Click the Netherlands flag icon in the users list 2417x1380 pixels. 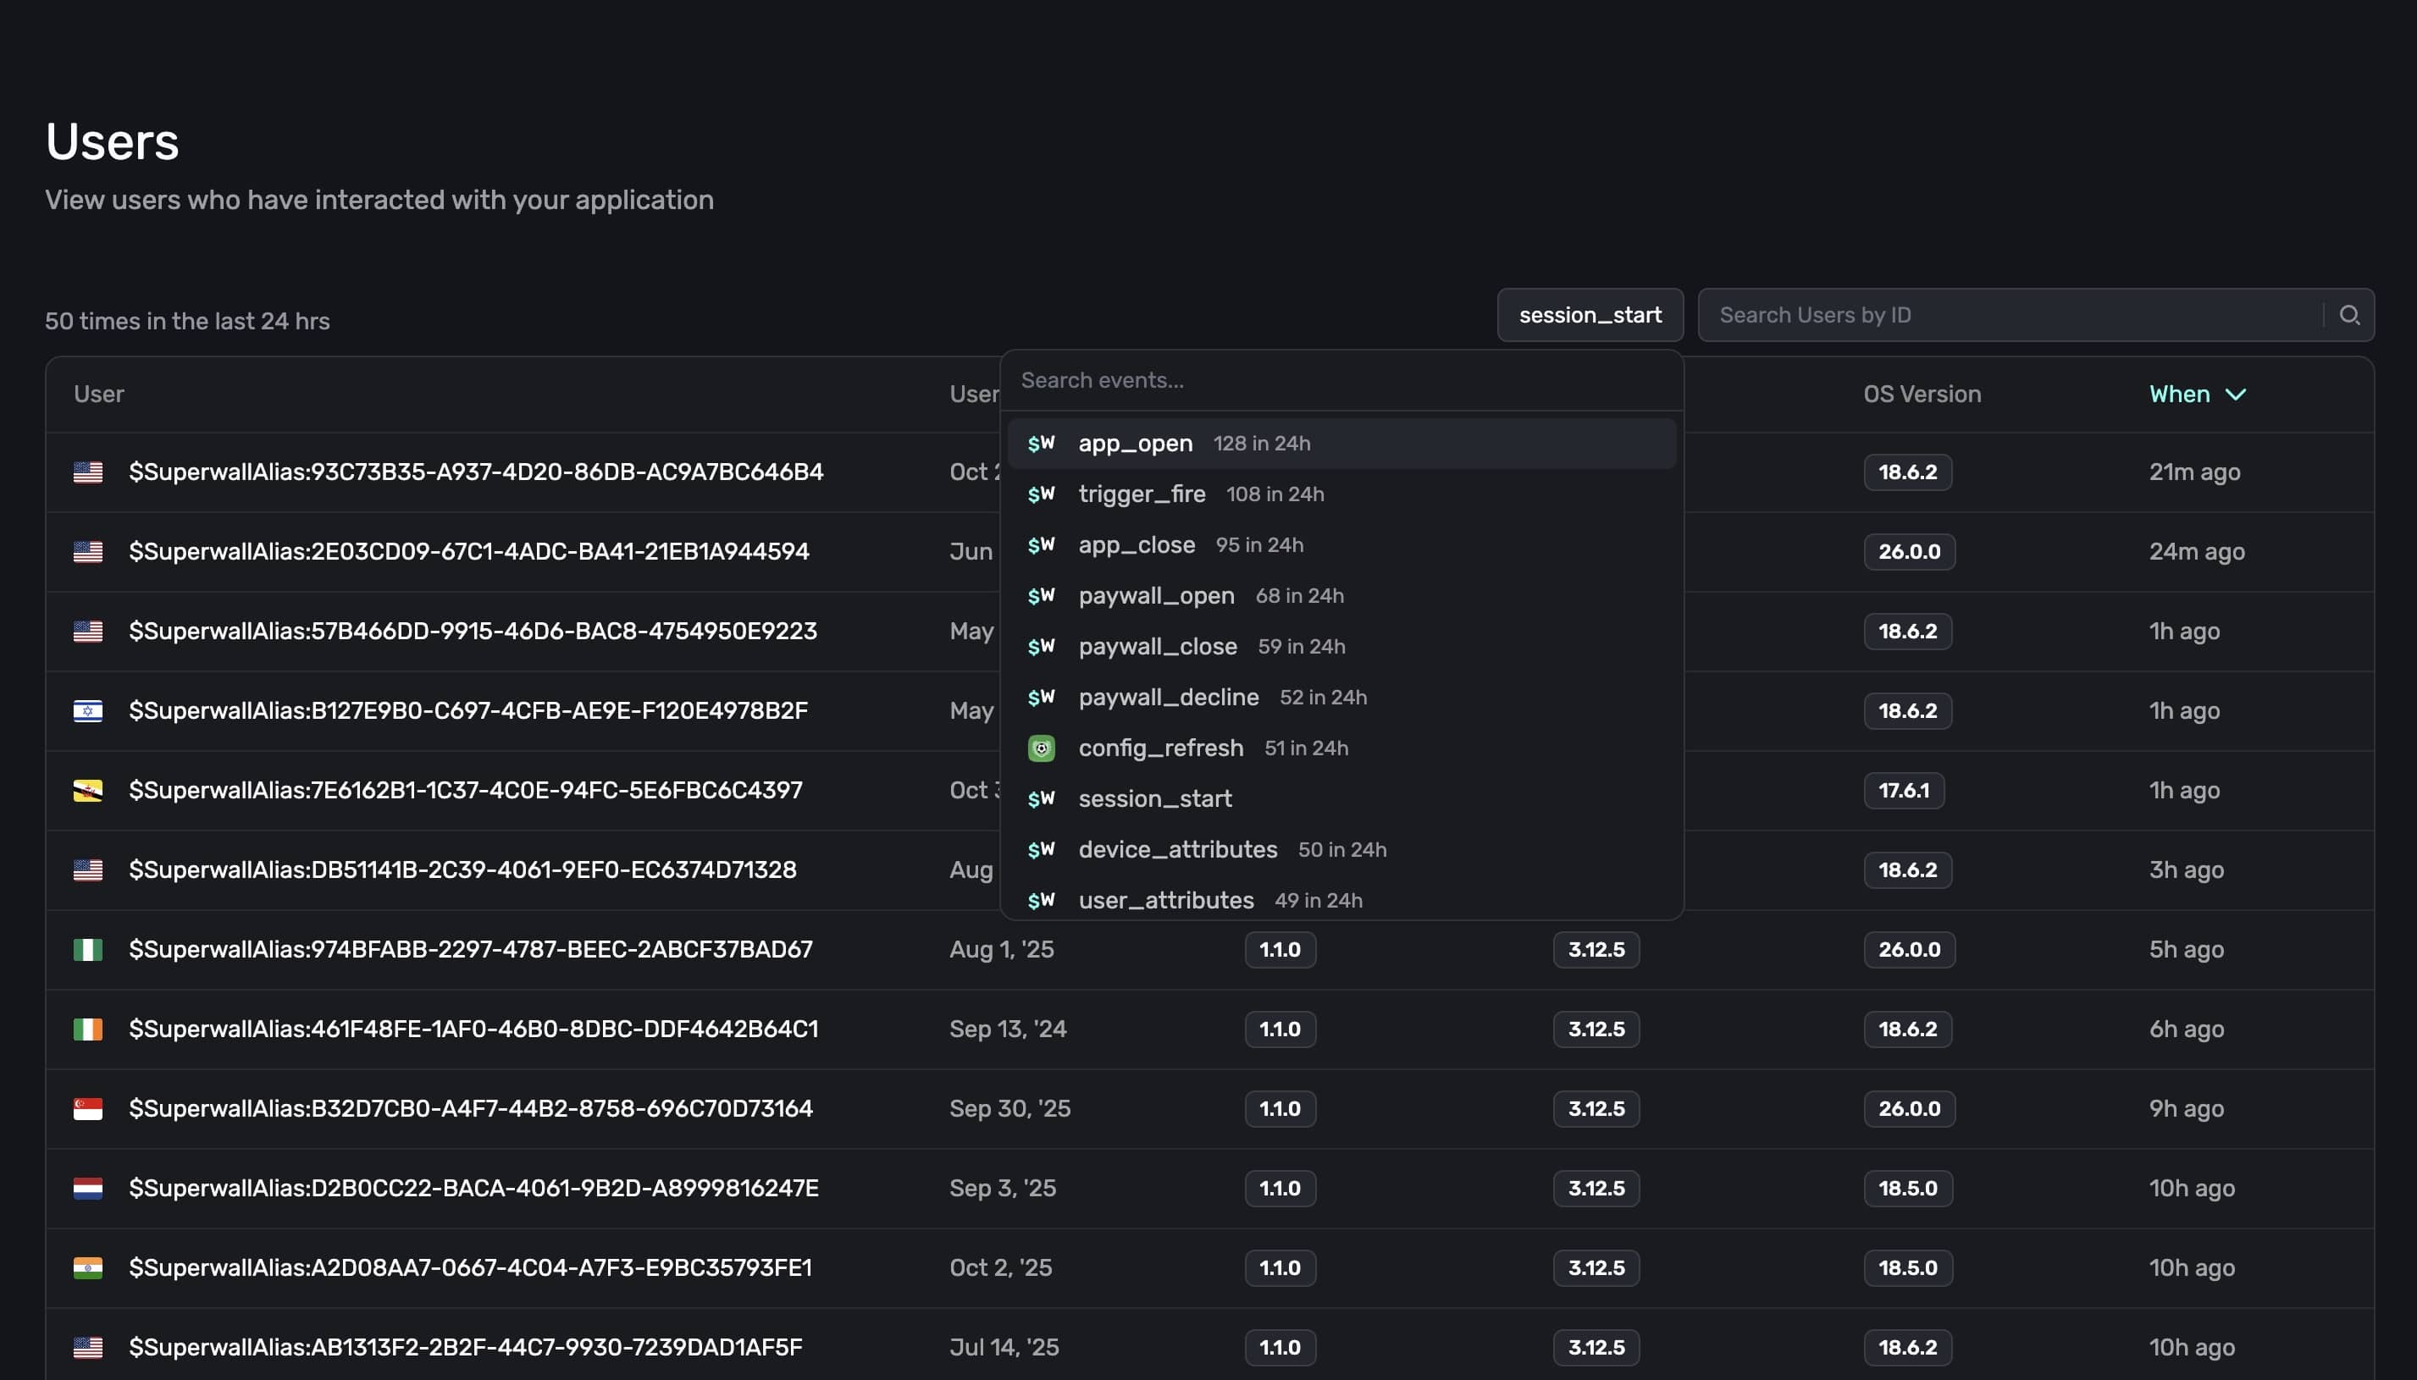pyautogui.click(x=88, y=1189)
